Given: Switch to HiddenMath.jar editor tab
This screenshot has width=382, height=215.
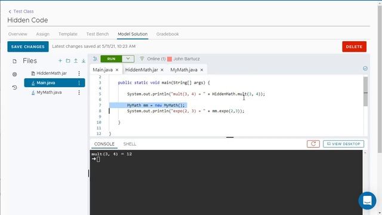Looking at the screenshot, I should coord(141,70).
